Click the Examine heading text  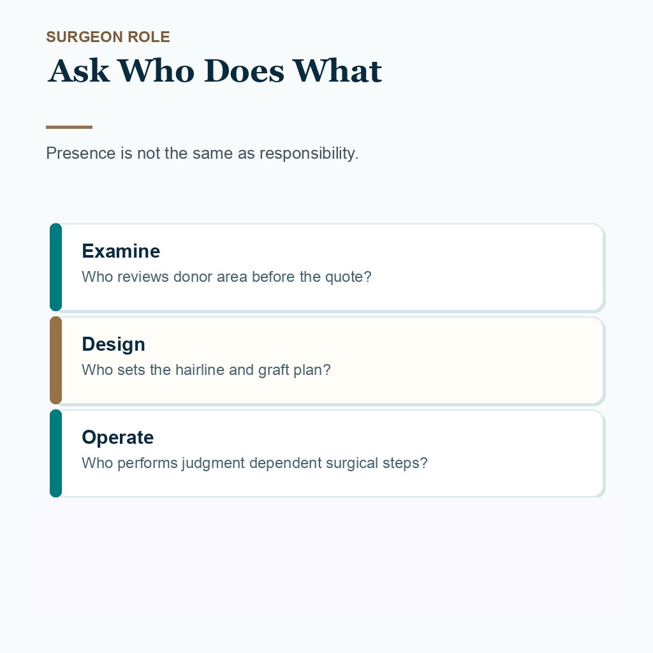(x=121, y=251)
